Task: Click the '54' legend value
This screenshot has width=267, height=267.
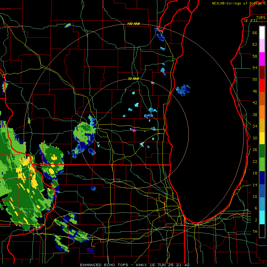Action: [255, 68]
